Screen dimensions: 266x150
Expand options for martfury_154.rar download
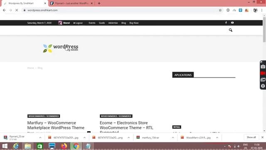pyautogui.click(x=173, y=137)
